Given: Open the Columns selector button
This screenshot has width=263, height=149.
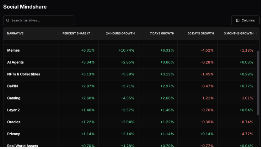Looking at the screenshot, I should 245,20.
